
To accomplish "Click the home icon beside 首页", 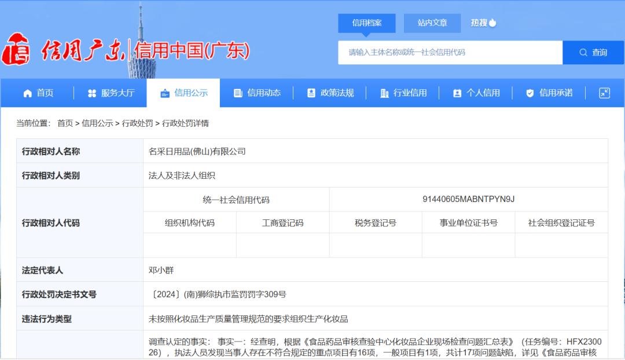I will click(28, 93).
